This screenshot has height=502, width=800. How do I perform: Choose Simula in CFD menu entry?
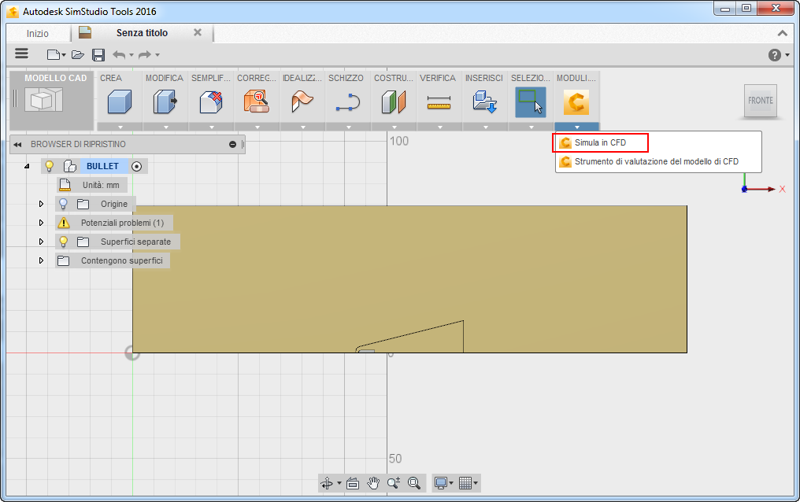tap(600, 142)
